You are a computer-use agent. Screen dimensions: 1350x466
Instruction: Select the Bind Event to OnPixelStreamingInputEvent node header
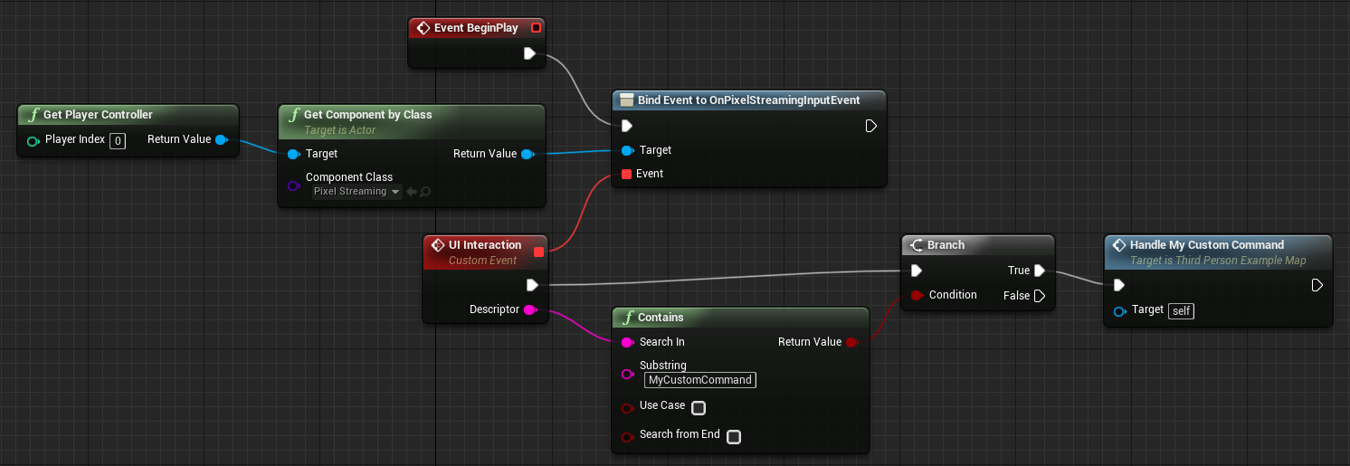pyautogui.click(x=749, y=100)
